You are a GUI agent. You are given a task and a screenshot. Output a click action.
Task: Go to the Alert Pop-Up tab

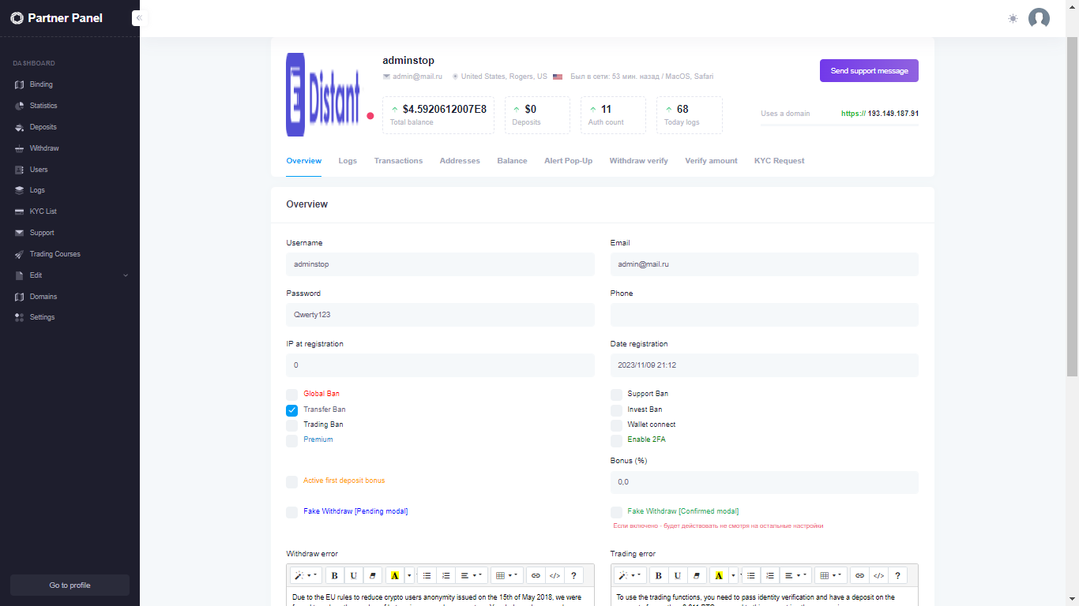[x=568, y=161]
